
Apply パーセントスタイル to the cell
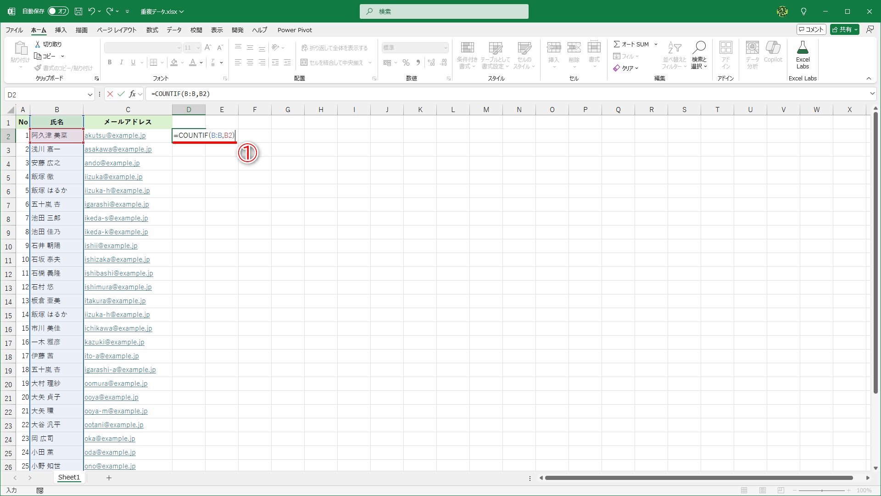406,62
